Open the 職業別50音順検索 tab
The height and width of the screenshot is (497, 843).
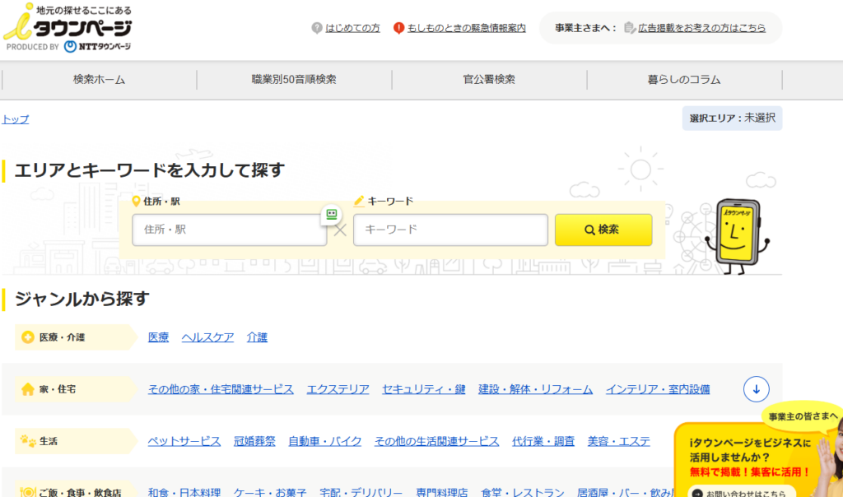294,80
